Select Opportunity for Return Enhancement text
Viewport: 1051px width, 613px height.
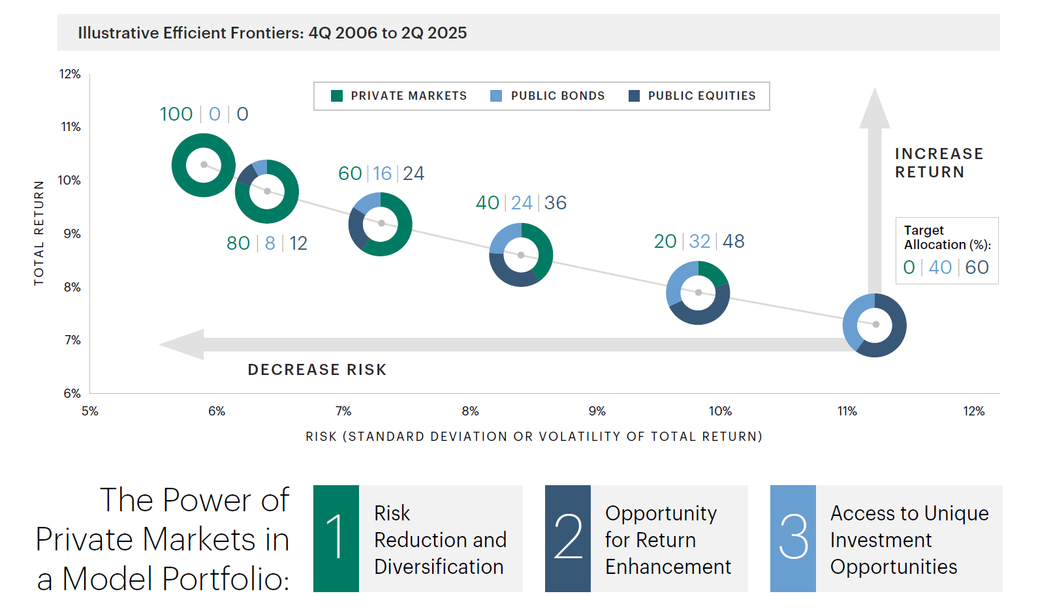667,539
